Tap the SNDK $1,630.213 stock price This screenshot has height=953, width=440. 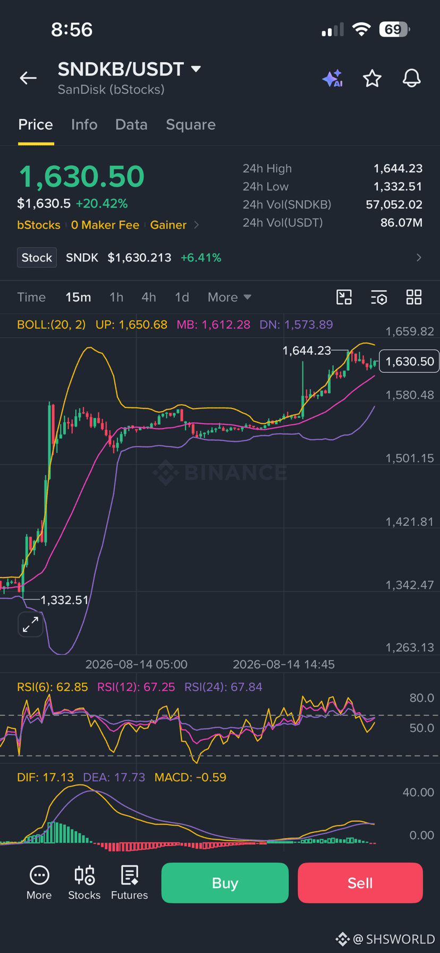coord(139,258)
